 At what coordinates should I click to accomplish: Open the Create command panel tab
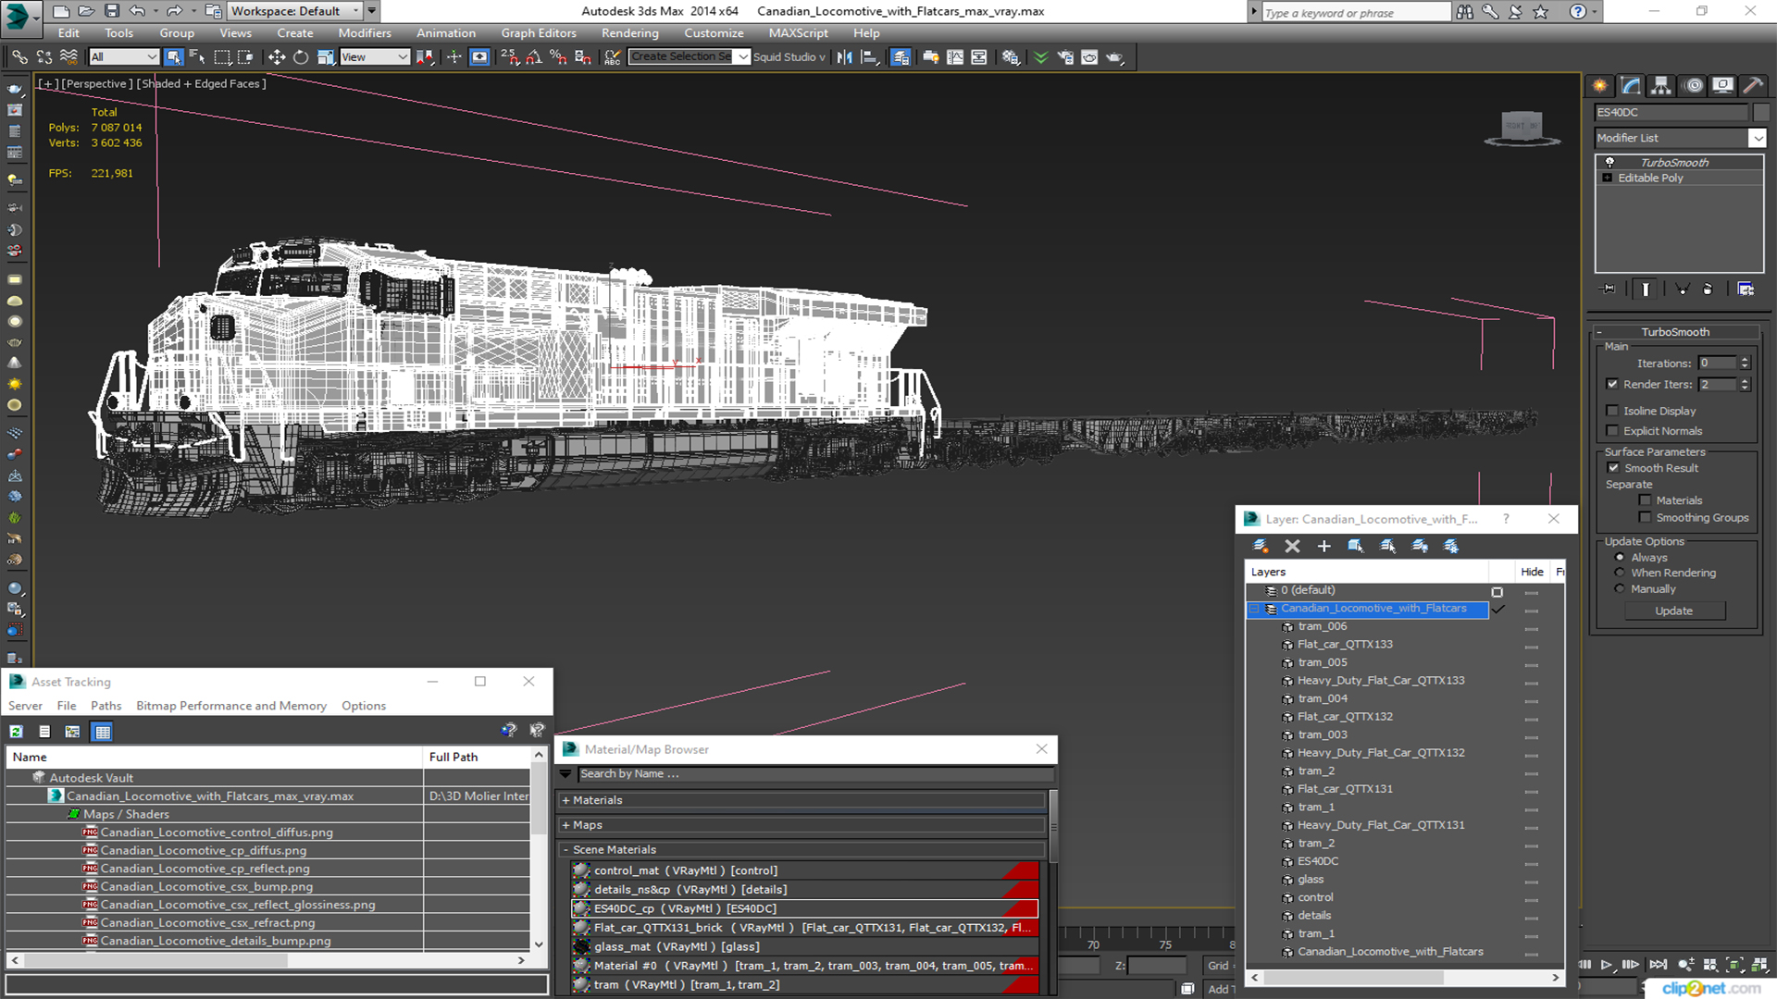point(1600,86)
